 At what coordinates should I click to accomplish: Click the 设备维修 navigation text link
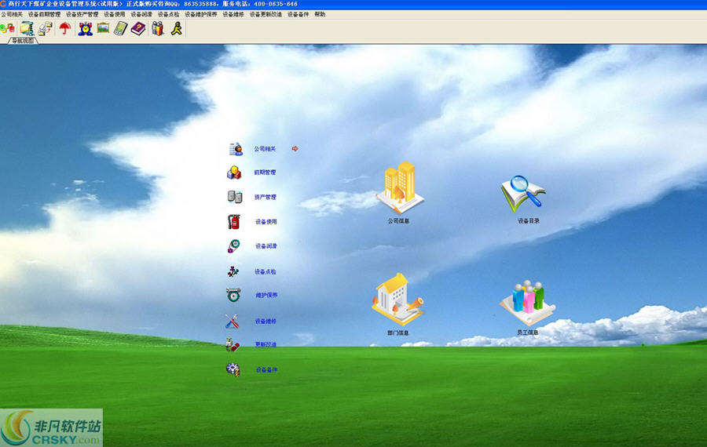[x=266, y=322]
